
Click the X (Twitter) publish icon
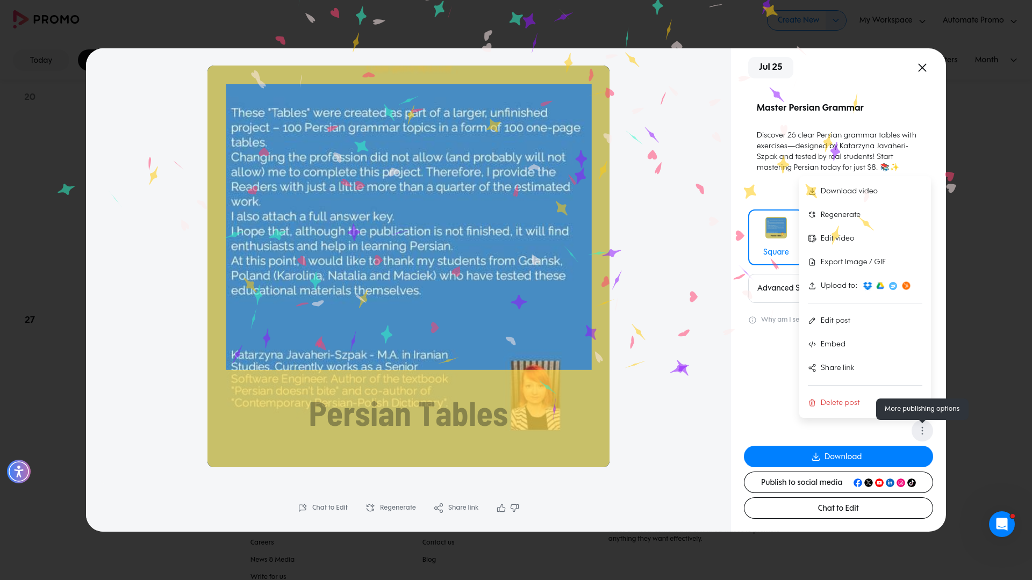[x=869, y=483]
